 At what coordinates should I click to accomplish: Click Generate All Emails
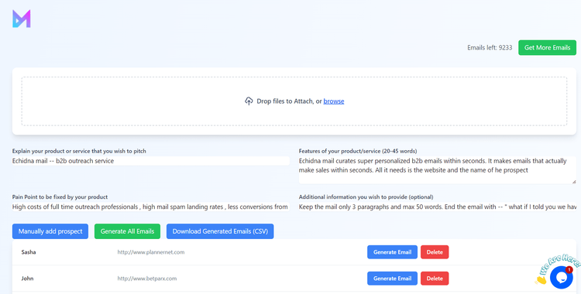pyautogui.click(x=127, y=231)
